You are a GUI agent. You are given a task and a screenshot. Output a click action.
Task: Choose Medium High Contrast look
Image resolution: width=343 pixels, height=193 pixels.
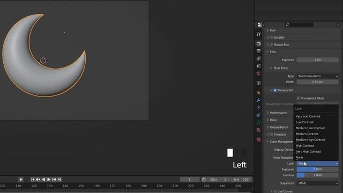(316, 140)
